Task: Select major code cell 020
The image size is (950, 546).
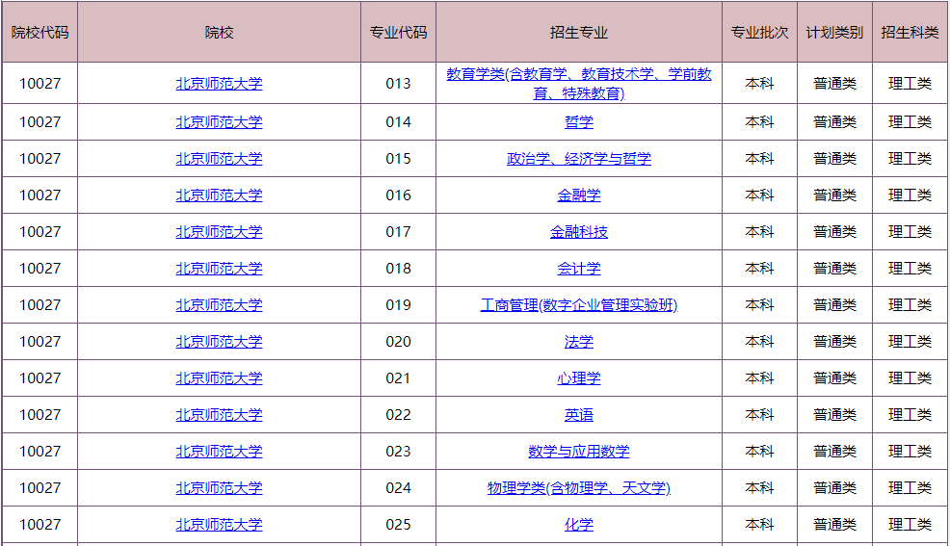Action: click(398, 342)
